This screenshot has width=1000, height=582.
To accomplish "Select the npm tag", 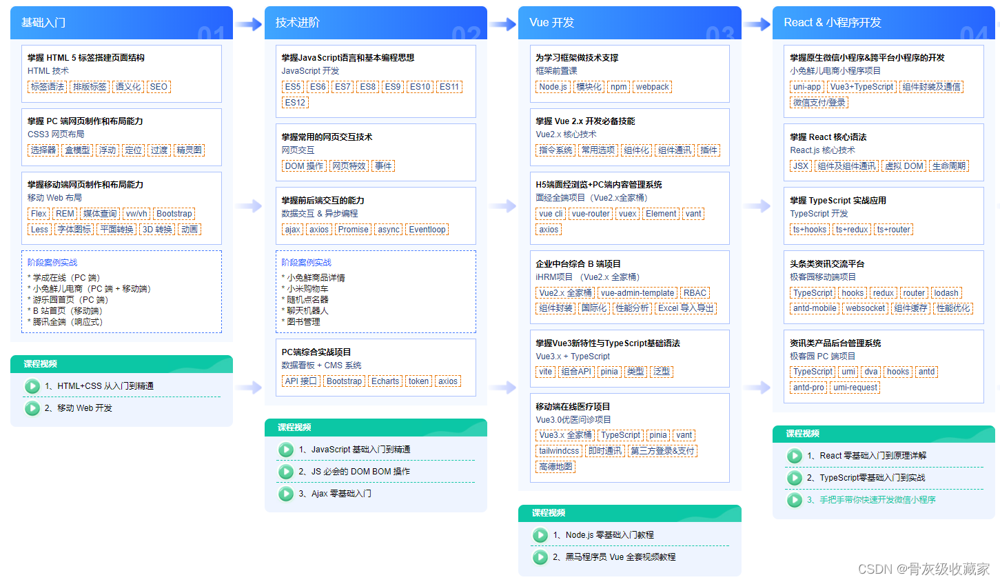I will tap(619, 87).
